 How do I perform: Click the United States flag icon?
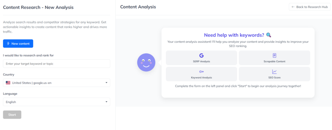point(8,83)
